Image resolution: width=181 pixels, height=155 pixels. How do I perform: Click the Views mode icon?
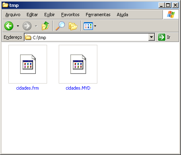pos(88,26)
